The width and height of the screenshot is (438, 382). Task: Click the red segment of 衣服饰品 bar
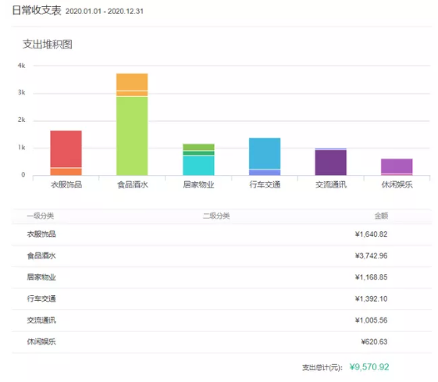pyautogui.click(x=66, y=149)
